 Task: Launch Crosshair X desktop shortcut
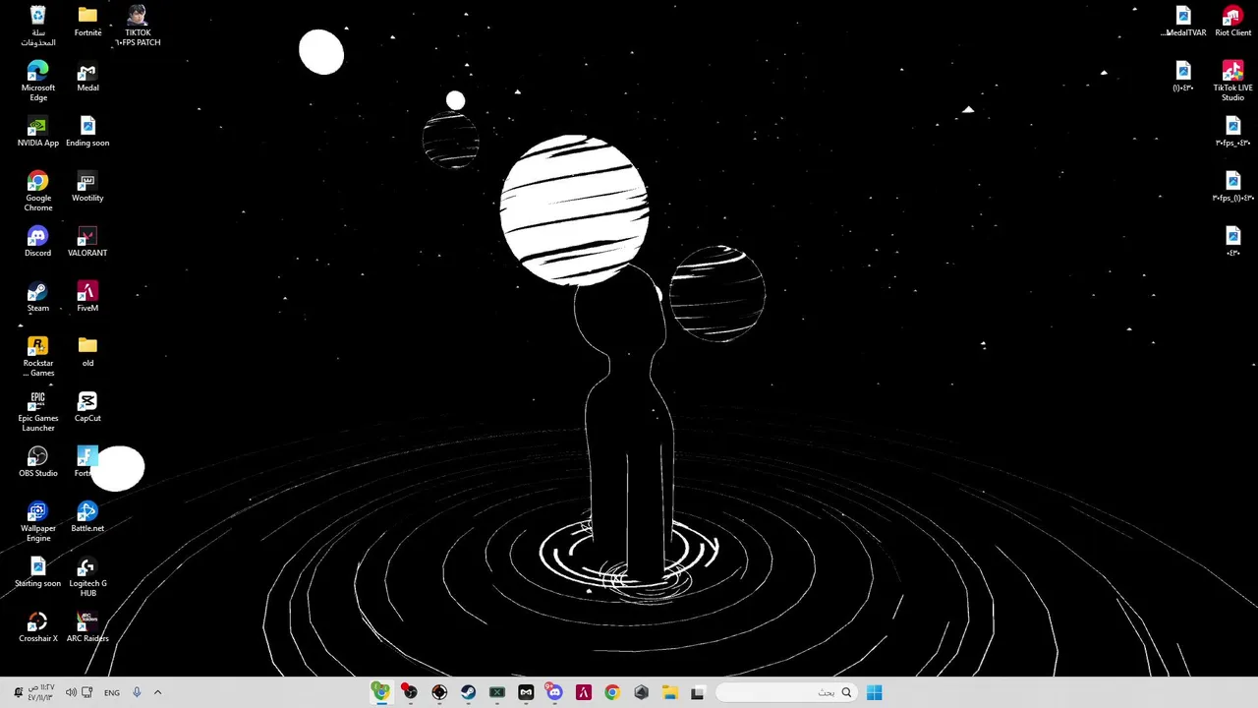pos(37,626)
